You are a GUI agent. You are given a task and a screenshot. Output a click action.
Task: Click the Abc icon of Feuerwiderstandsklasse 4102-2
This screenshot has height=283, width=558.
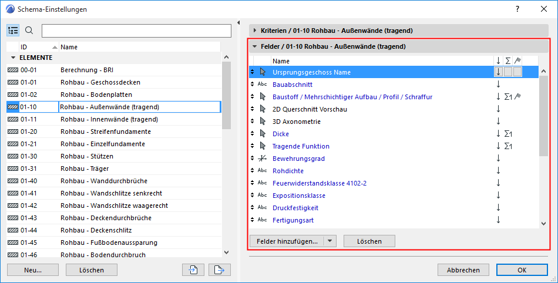pos(263,183)
